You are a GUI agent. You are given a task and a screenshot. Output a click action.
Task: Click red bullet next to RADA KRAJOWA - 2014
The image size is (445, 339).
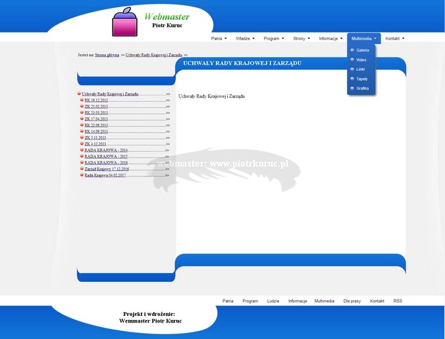[x=82, y=150]
